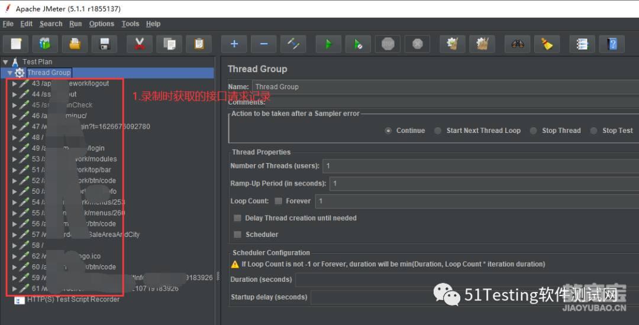The width and height of the screenshot is (639, 325).
Task: Click the Toggle enable/disable icon
Action: [293, 44]
